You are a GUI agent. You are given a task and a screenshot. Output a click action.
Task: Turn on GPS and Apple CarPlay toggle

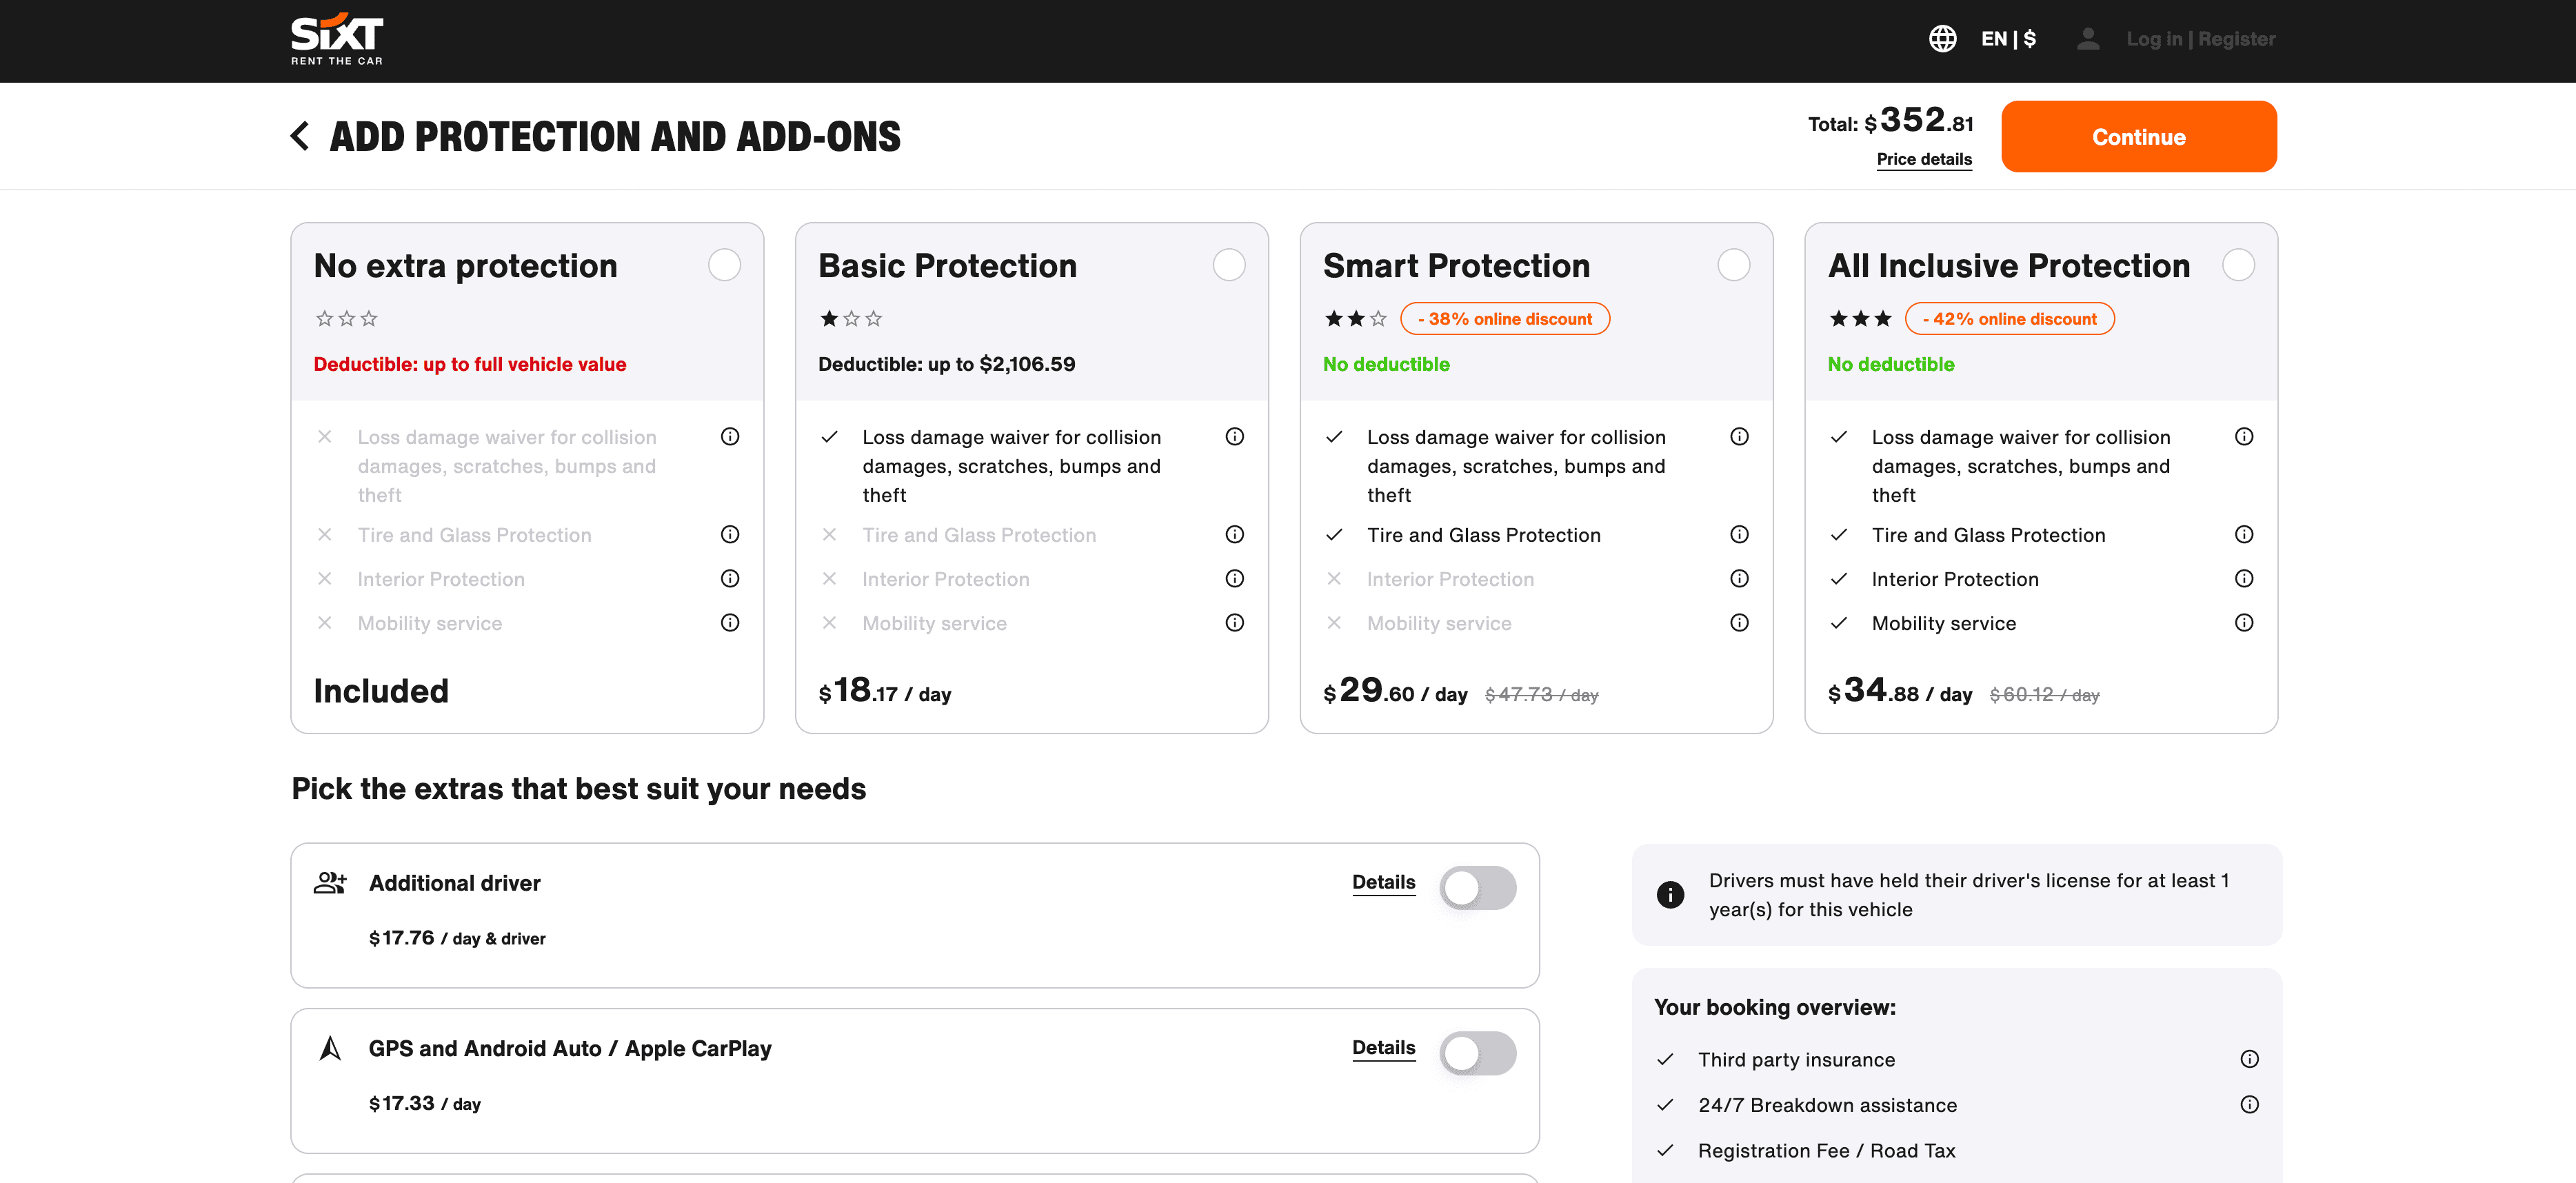[1477, 1053]
